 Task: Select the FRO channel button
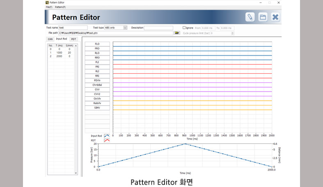click(x=97, y=48)
